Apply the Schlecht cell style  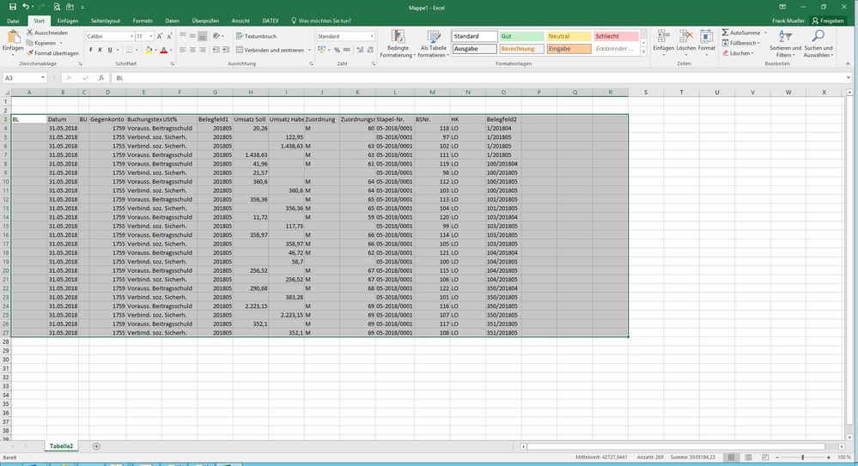point(615,36)
